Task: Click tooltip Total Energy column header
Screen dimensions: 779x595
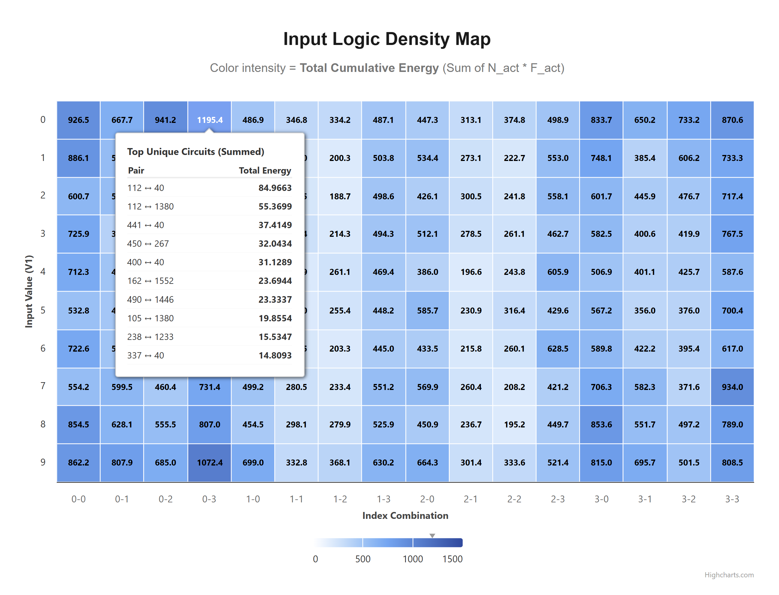Action: [265, 171]
